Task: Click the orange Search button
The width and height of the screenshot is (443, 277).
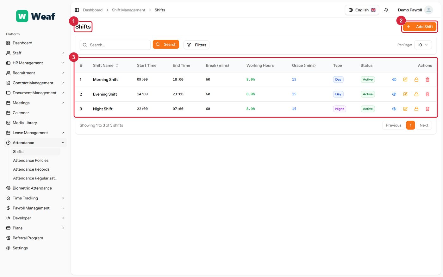Action: coord(166,44)
